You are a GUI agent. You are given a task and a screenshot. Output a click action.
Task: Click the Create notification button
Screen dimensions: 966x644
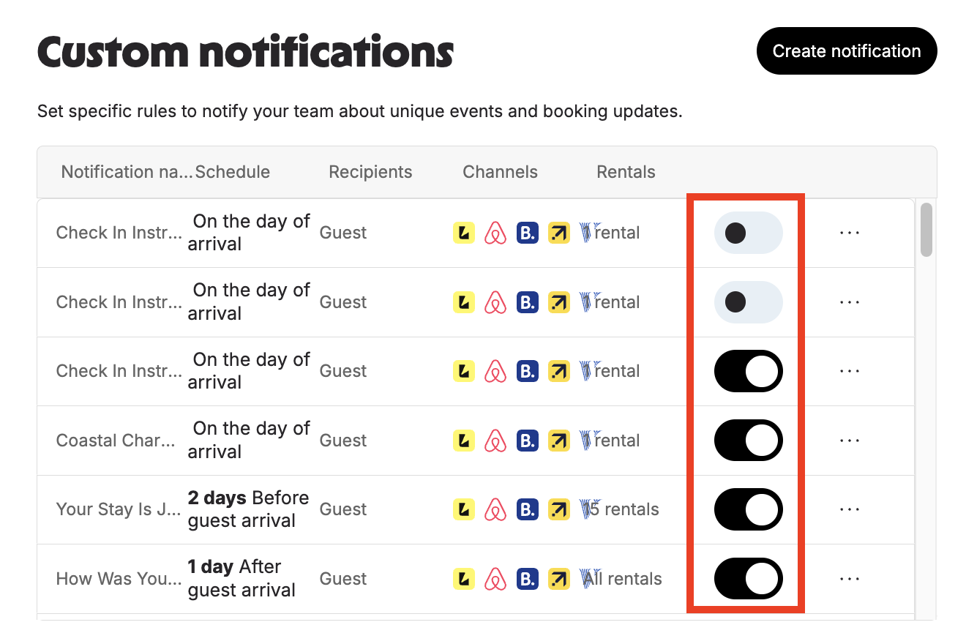point(847,51)
